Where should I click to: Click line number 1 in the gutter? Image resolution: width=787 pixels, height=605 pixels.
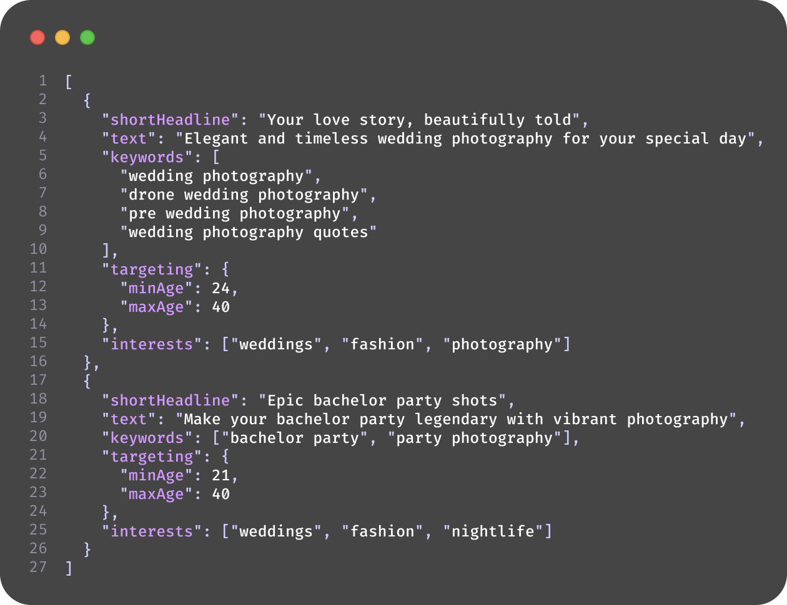click(42, 80)
